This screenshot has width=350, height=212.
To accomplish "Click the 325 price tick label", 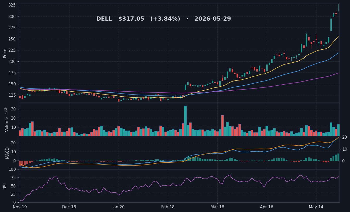I will 12,5.
